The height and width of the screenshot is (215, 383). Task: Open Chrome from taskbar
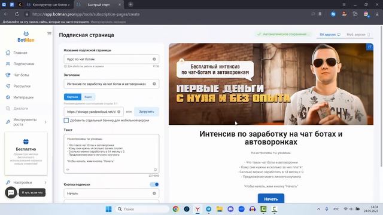pyautogui.click(x=175, y=209)
